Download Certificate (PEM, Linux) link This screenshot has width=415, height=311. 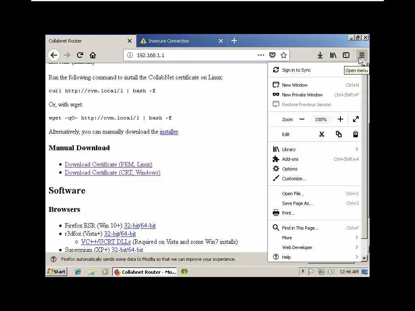tap(109, 164)
